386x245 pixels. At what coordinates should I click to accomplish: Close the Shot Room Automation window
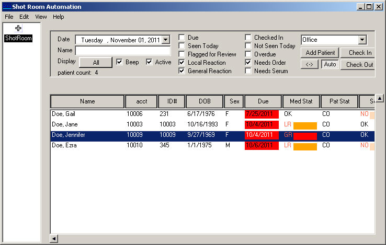[379, 7]
